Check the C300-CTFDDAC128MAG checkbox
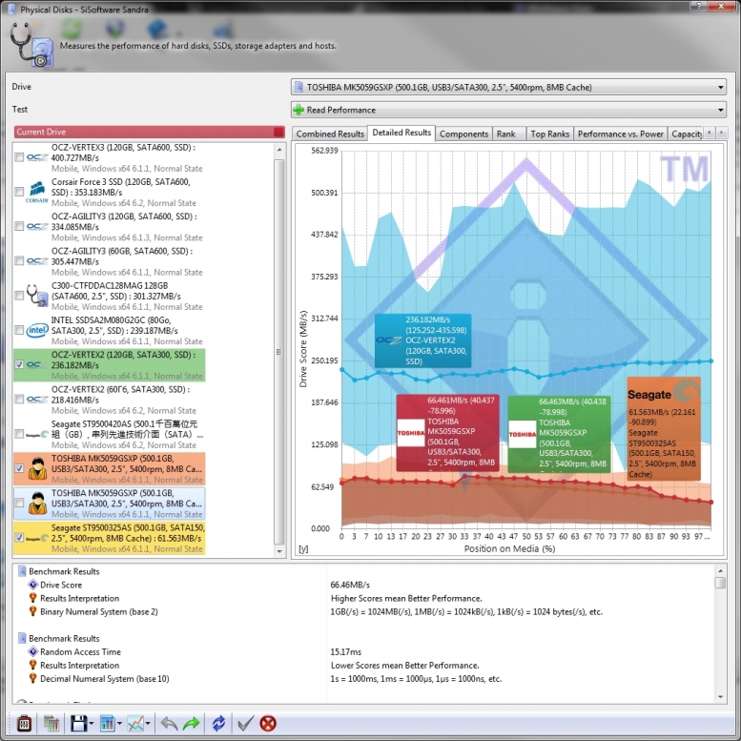Viewport: 741px width, 741px height. tap(19, 296)
